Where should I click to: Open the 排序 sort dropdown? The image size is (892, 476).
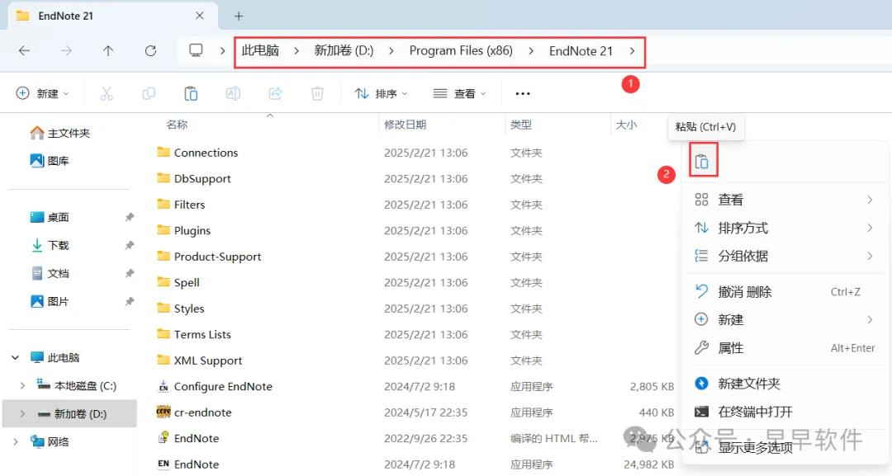pos(381,94)
